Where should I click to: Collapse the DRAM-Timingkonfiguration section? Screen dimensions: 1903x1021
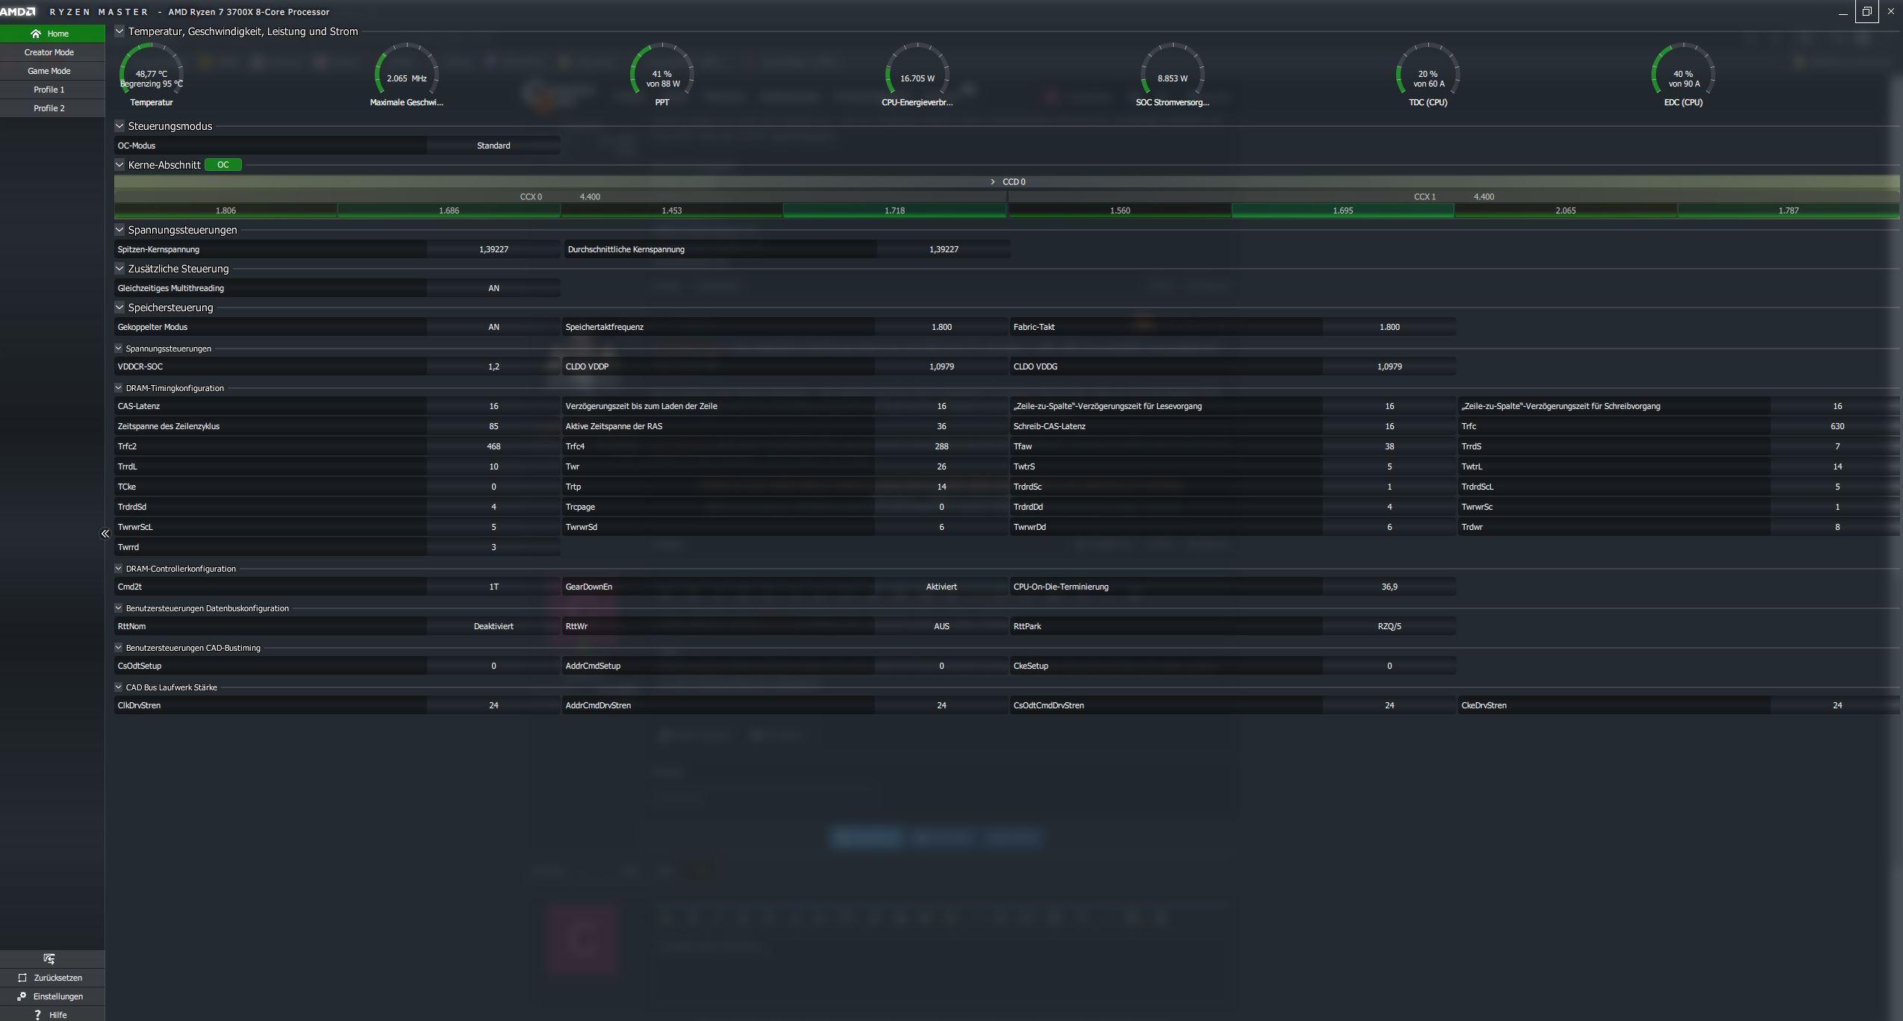tap(118, 388)
